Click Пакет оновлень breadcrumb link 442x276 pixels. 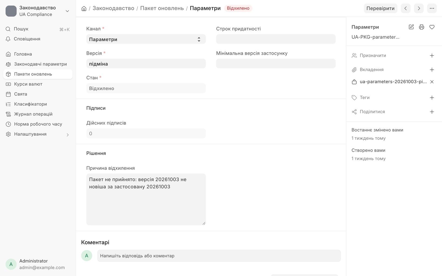(162, 8)
